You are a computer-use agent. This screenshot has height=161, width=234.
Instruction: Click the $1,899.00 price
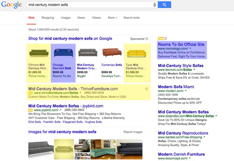pyautogui.click(x=35, y=72)
